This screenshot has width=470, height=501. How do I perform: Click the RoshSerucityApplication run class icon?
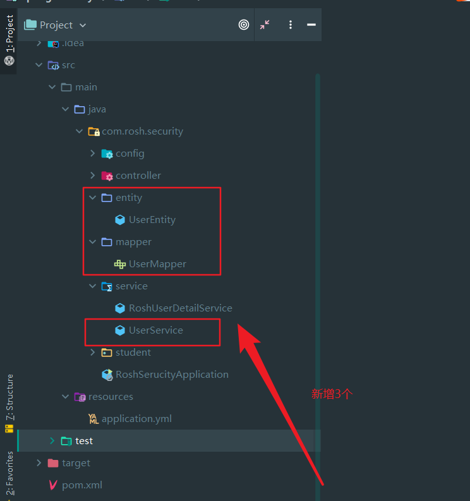click(107, 375)
